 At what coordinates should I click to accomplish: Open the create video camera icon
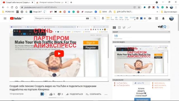coord(150,18)
